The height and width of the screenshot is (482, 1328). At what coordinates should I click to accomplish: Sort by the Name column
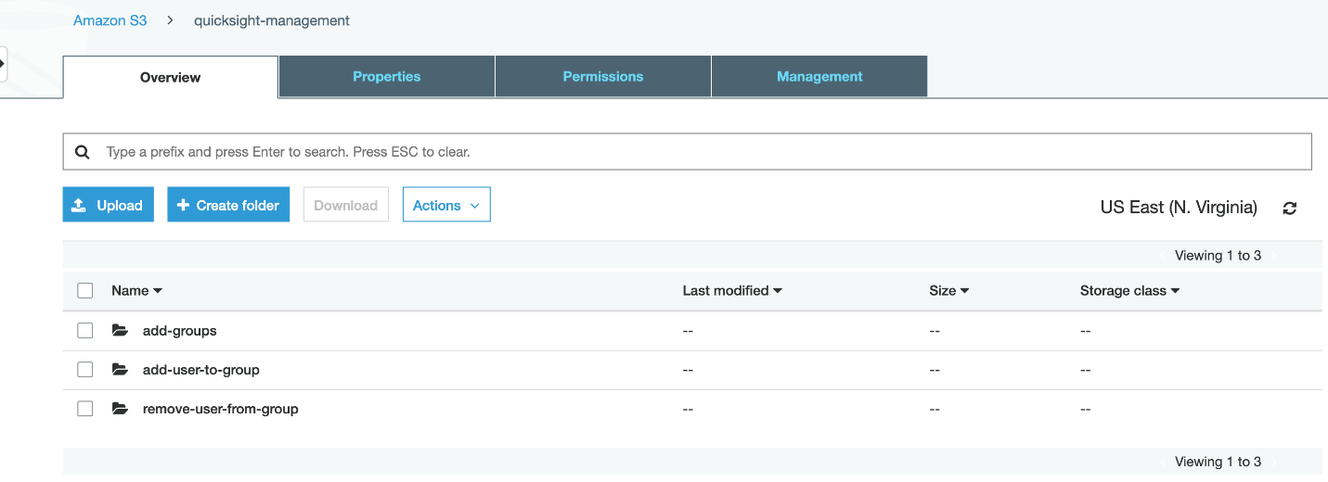point(136,290)
